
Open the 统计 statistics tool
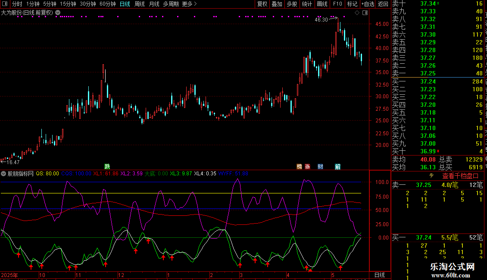[x=307, y=4]
